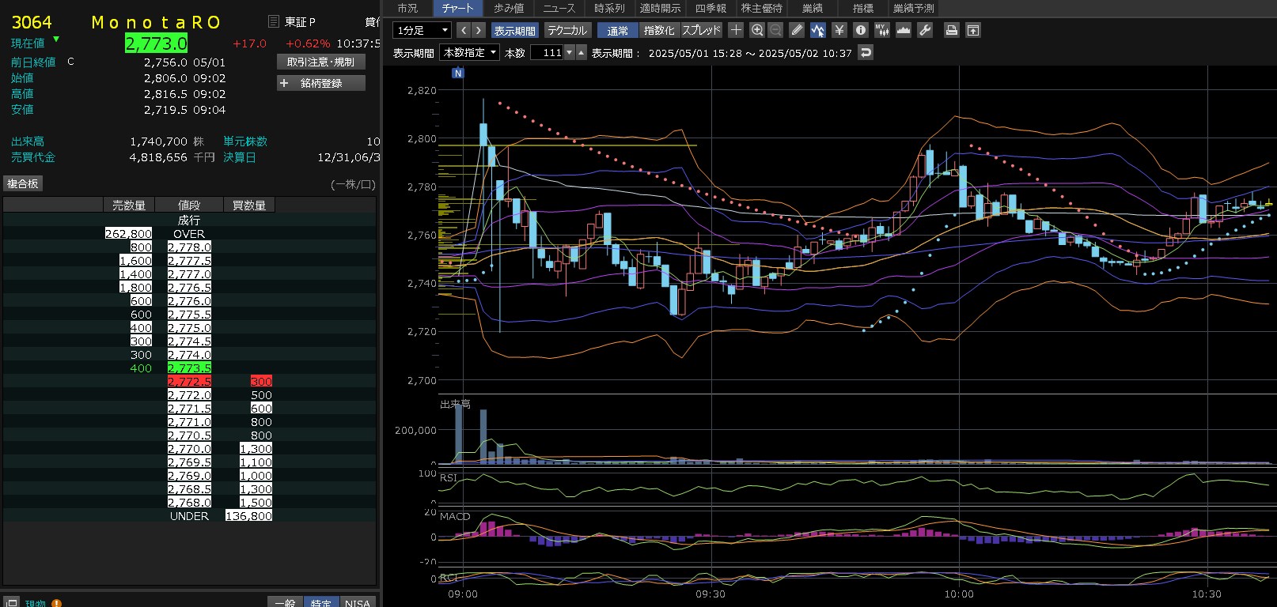Open the 四季報 tab
The width and height of the screenshot is (1277, 607).
click(710, 8)
